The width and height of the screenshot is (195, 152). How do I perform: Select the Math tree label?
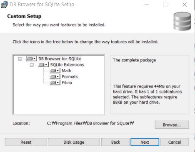pyautogui.click(x=67, y=71)
